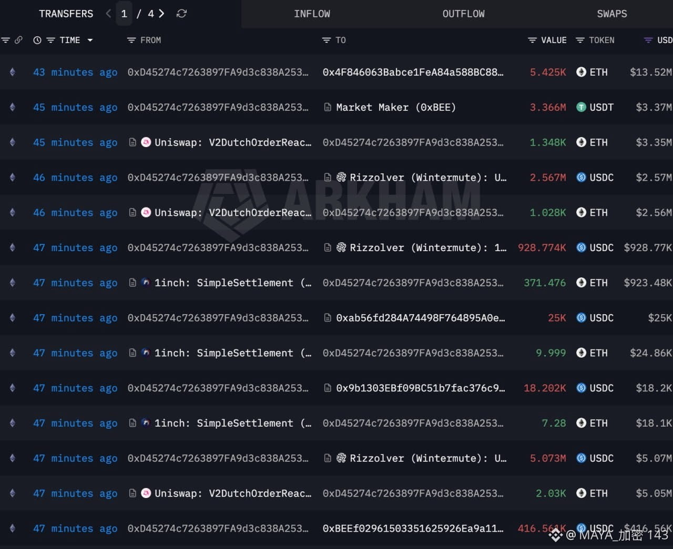Open the TOKEN column filter

pyautogui.click(x=580, y=40)
